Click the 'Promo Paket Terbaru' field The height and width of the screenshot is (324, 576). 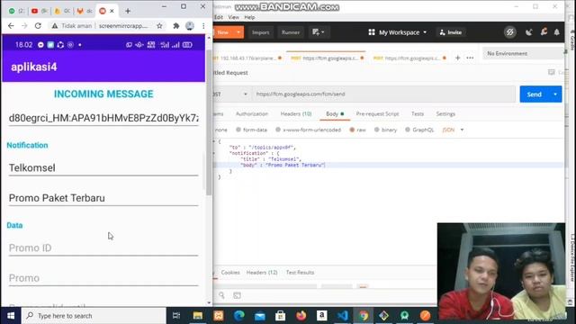point(103,198)
